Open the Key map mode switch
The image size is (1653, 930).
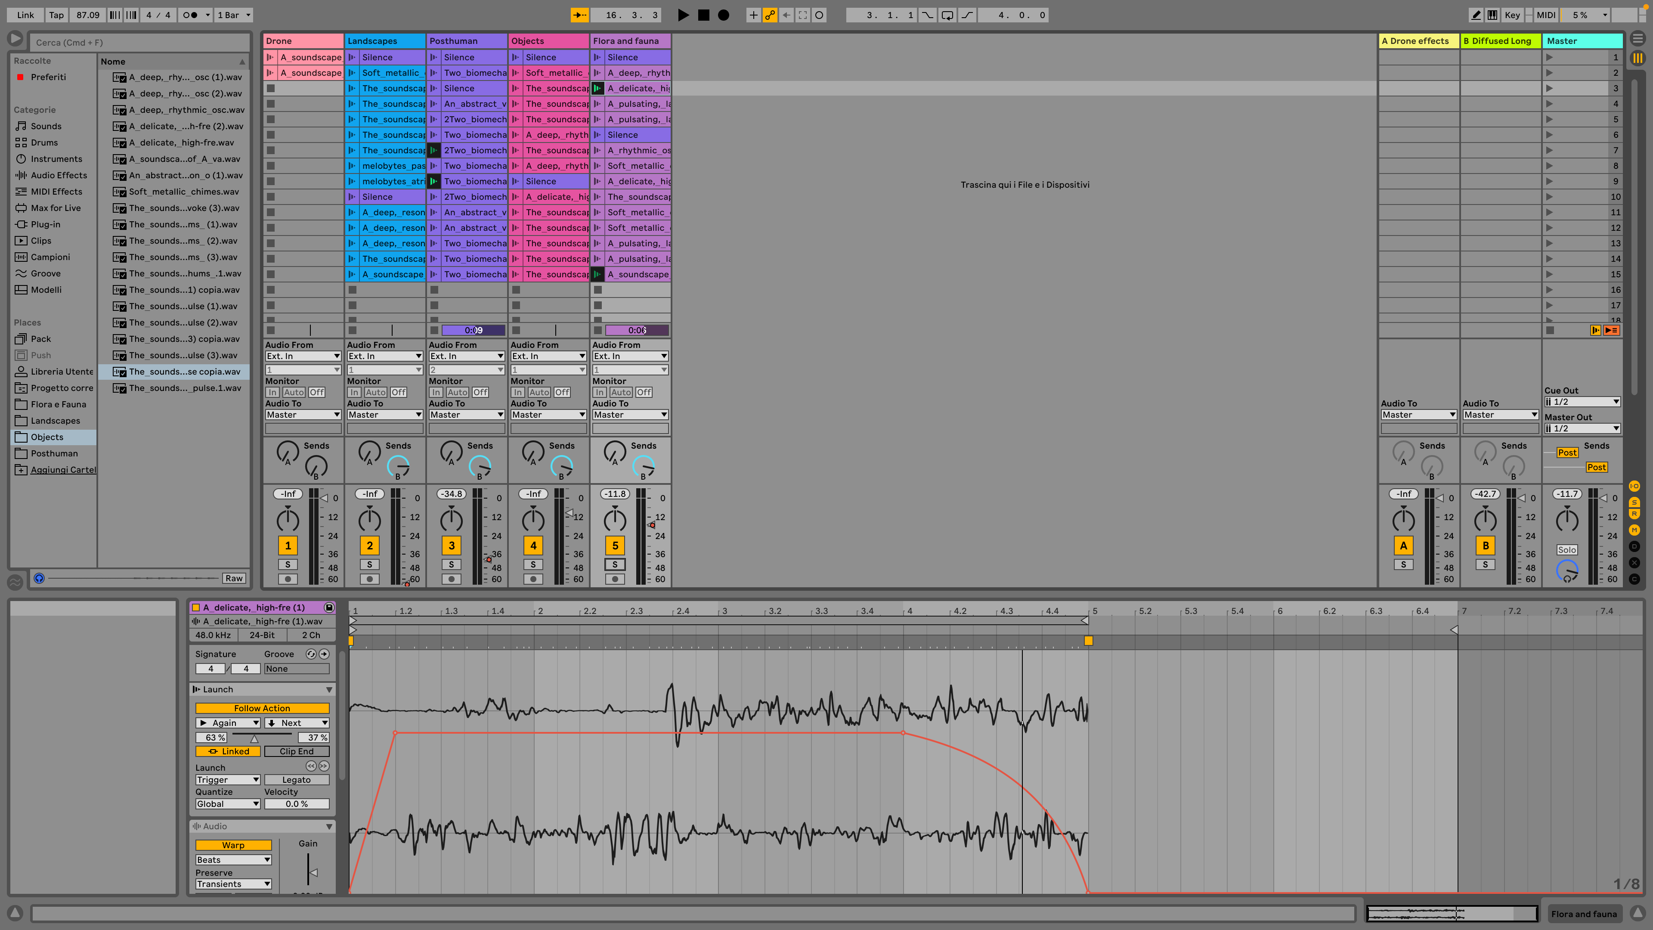point(1512,15)
